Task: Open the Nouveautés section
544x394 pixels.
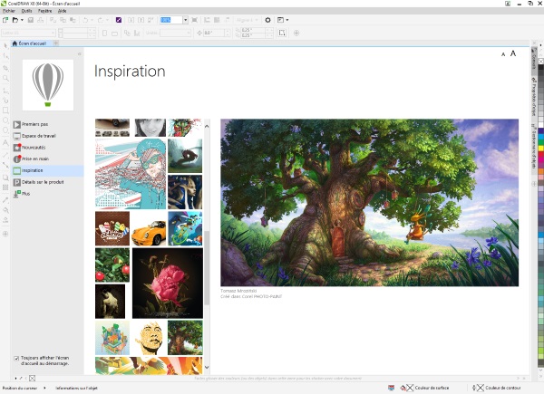Action: click(x=34, y=148)
